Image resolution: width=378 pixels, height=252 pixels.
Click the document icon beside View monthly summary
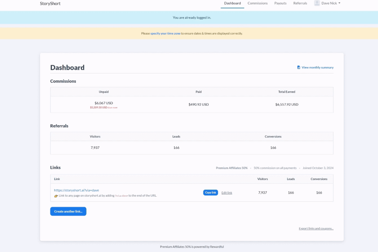coord(299,67)
